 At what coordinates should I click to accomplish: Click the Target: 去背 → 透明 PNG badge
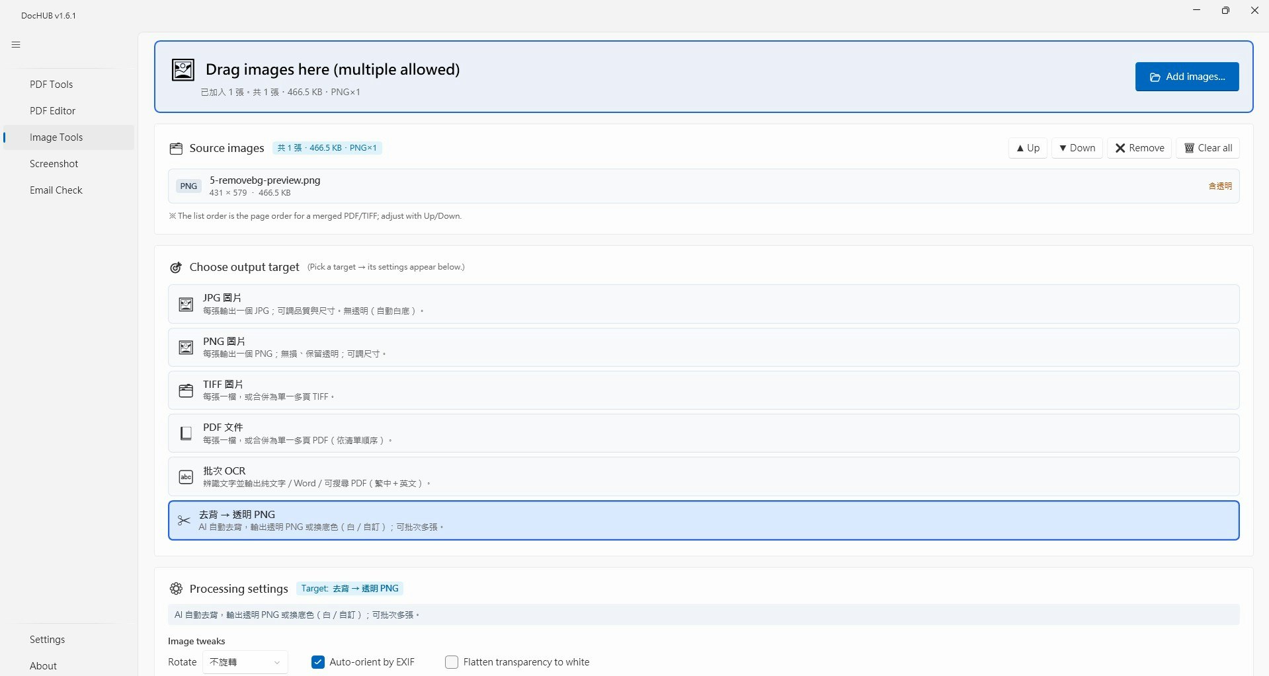coord(350,589)
